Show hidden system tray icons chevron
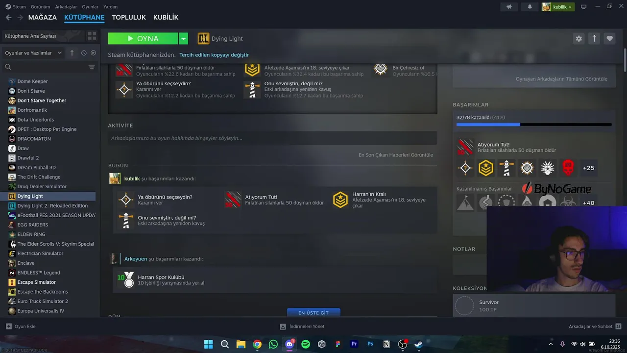 tap(551, 344)
